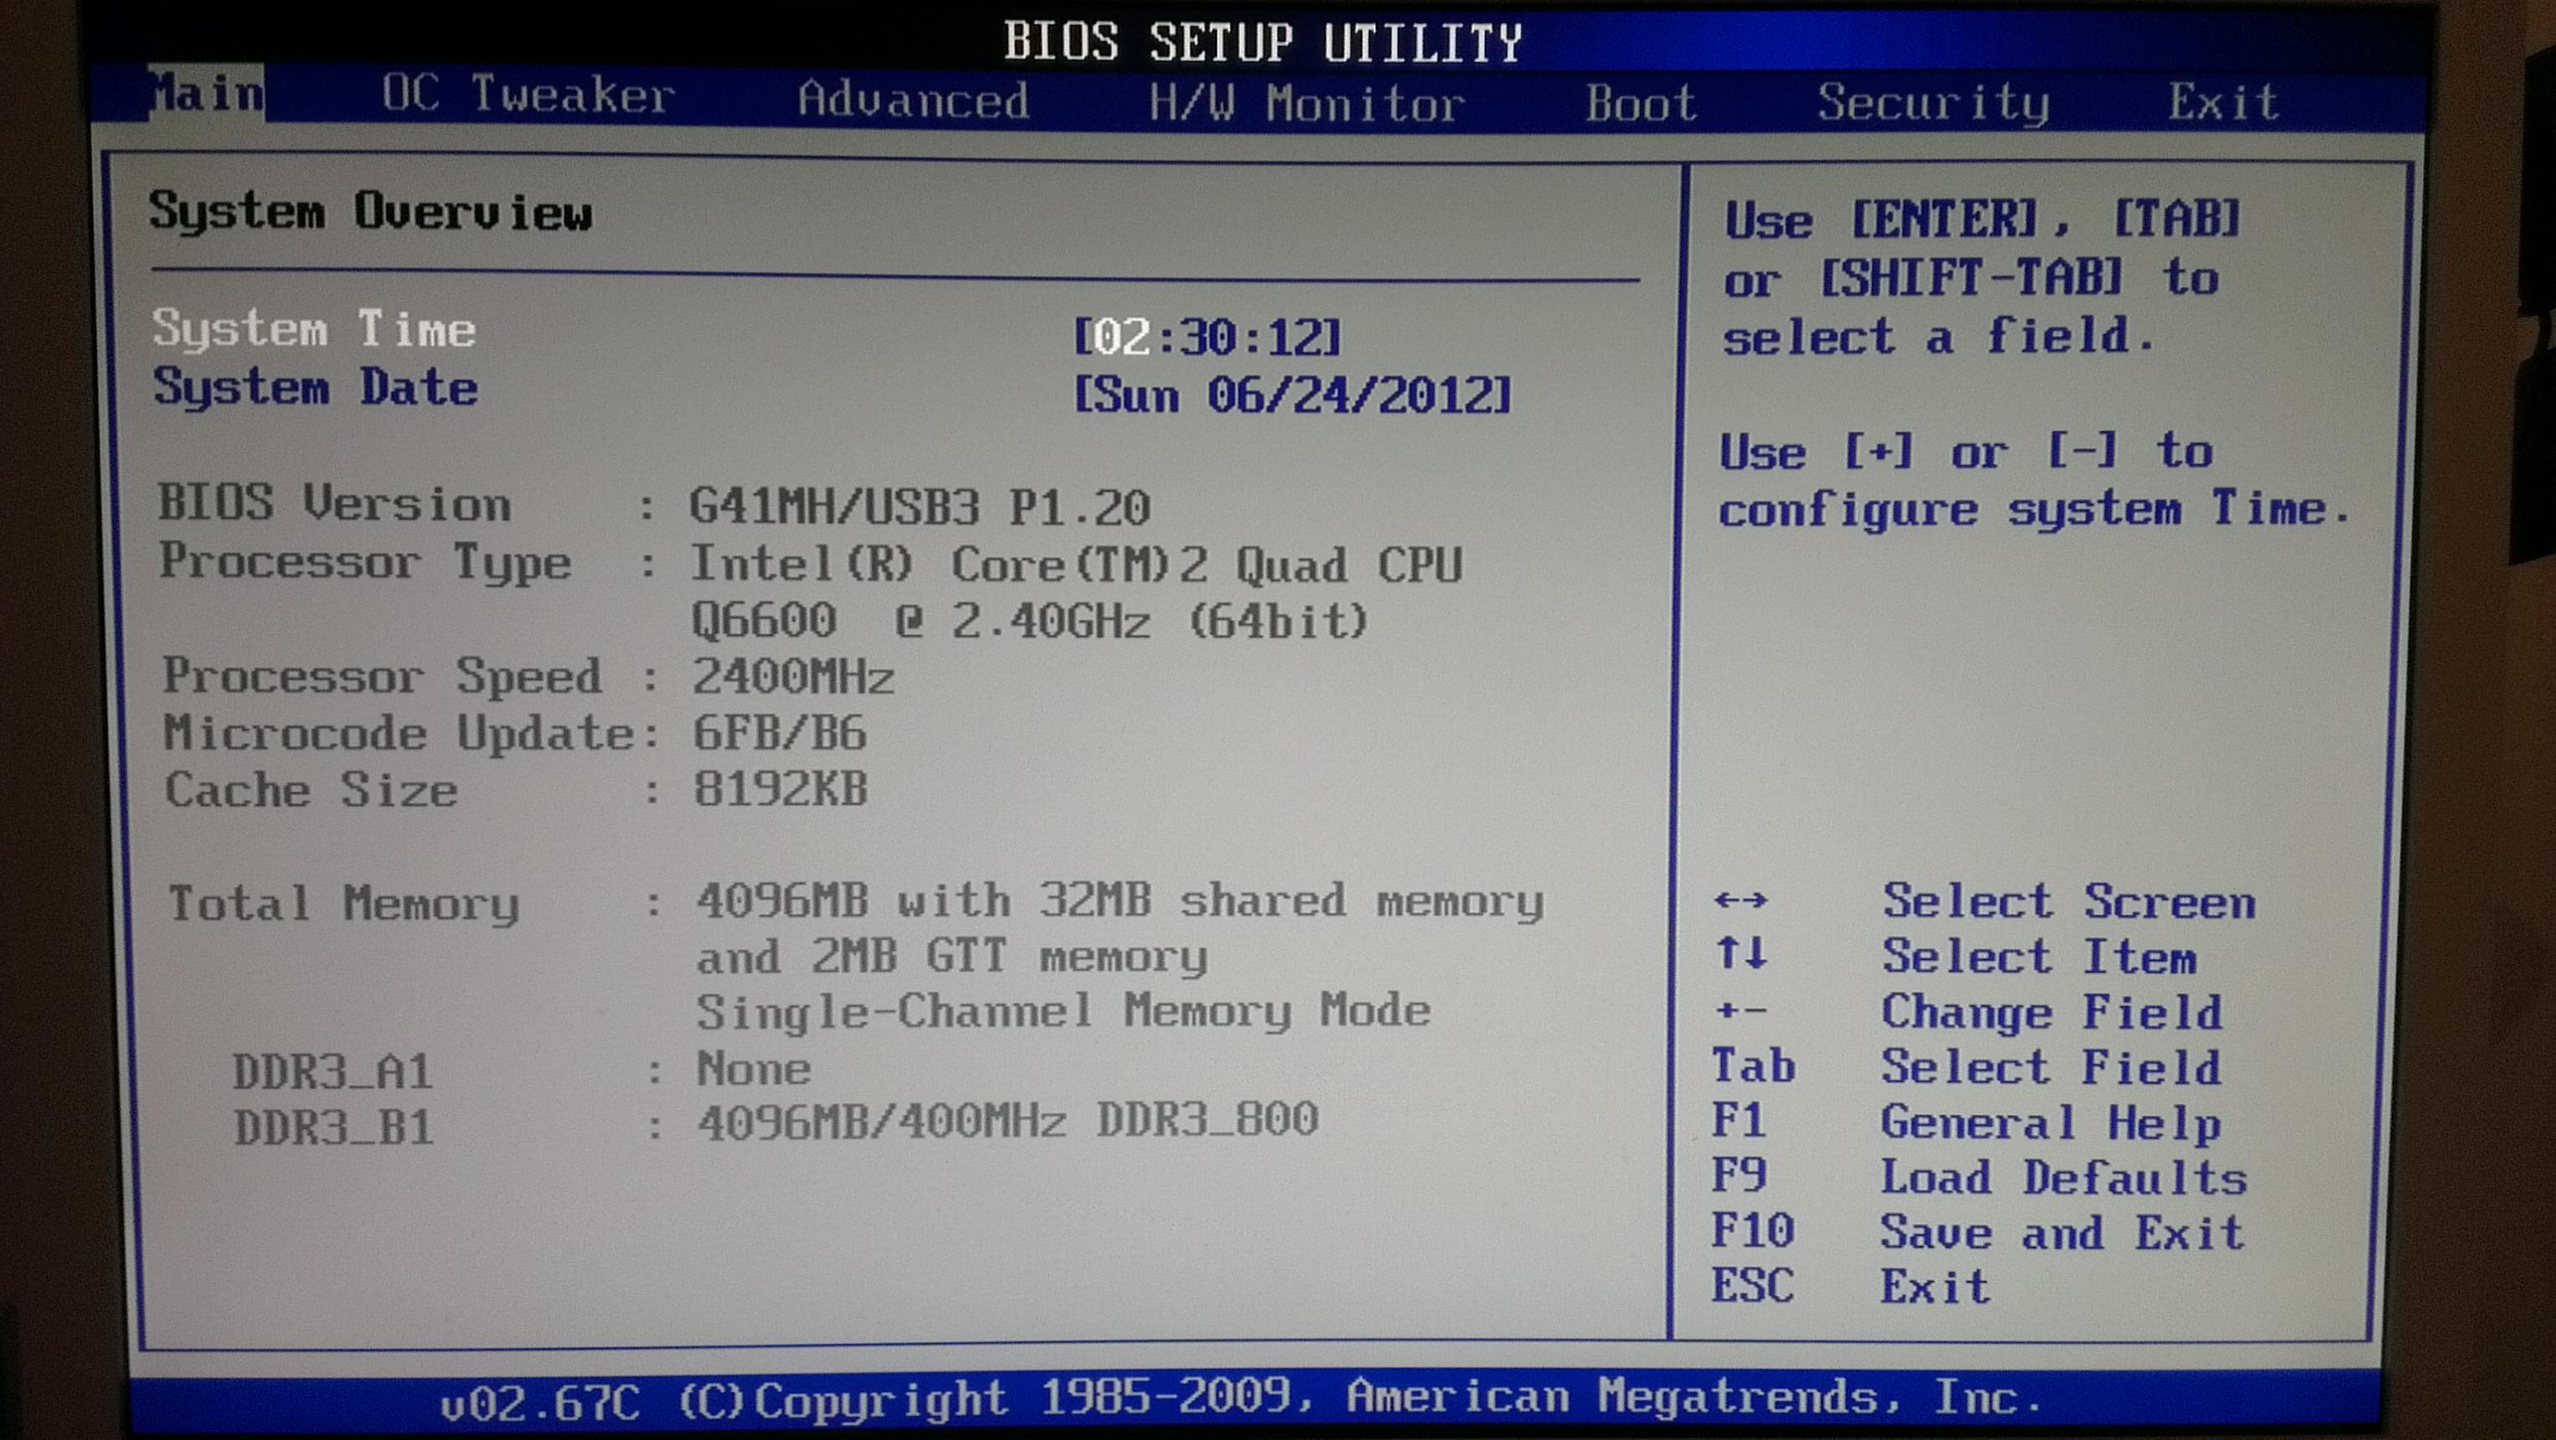Click the F1 General Help entry
Viewport: 2556px width, 1440px height.
point(1965,1123)
